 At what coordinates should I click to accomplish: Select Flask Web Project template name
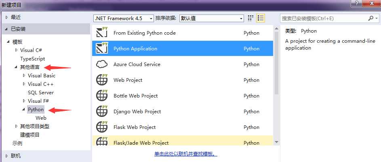(135, 127)
